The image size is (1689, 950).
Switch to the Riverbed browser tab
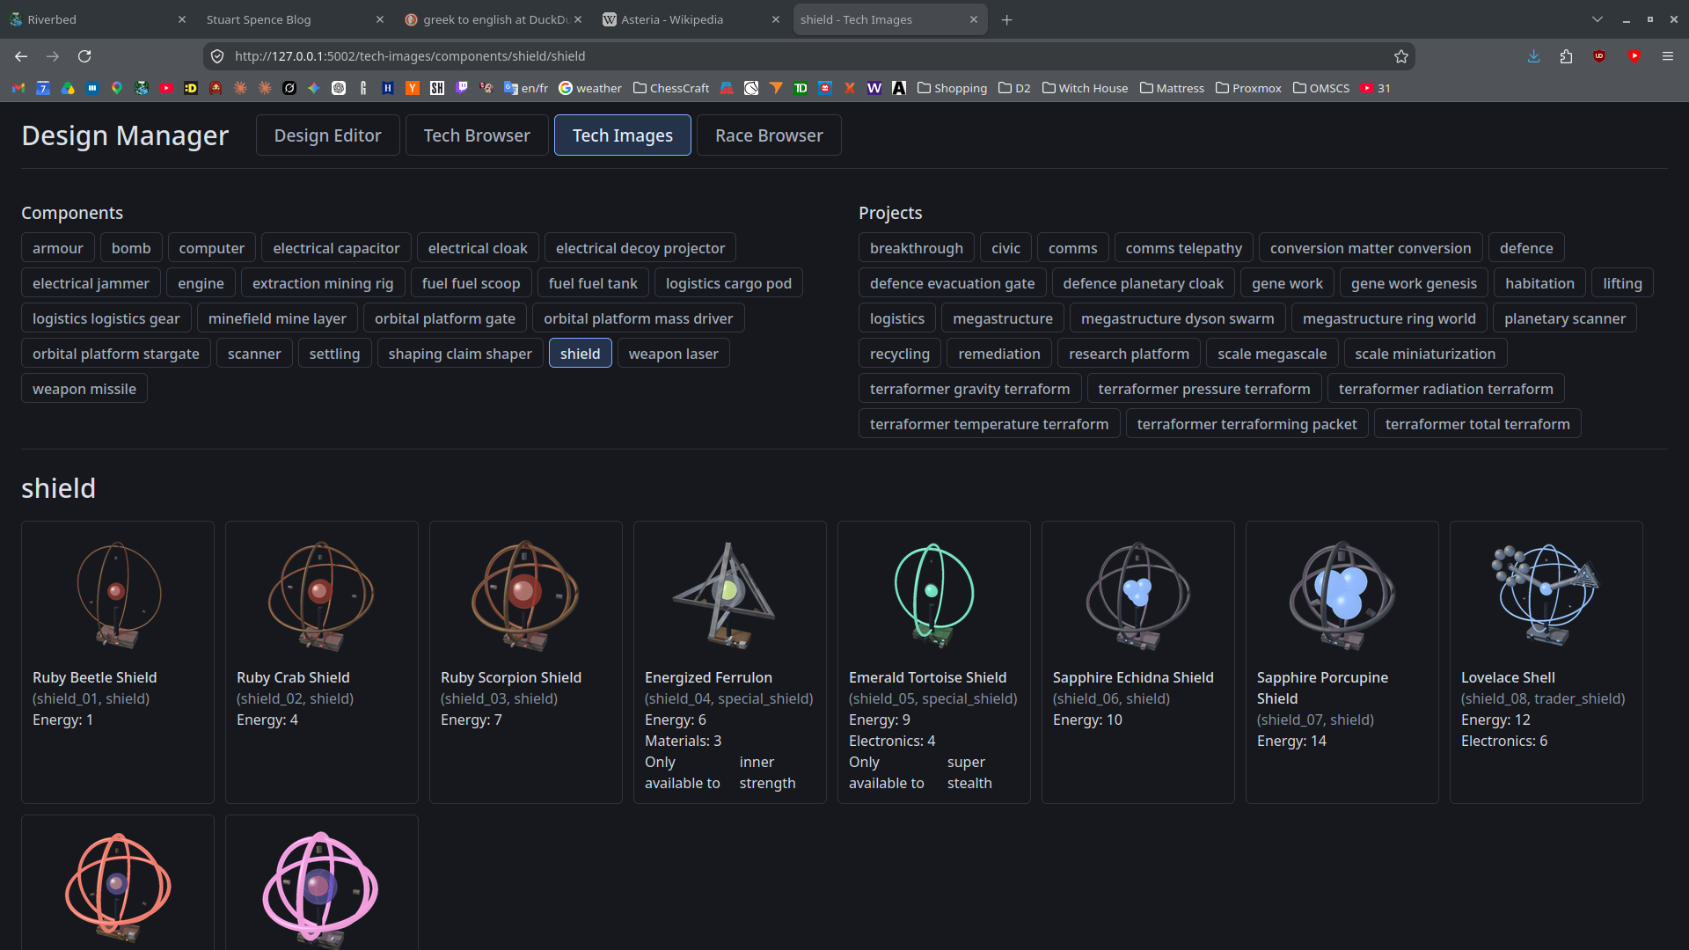[97, 19]
